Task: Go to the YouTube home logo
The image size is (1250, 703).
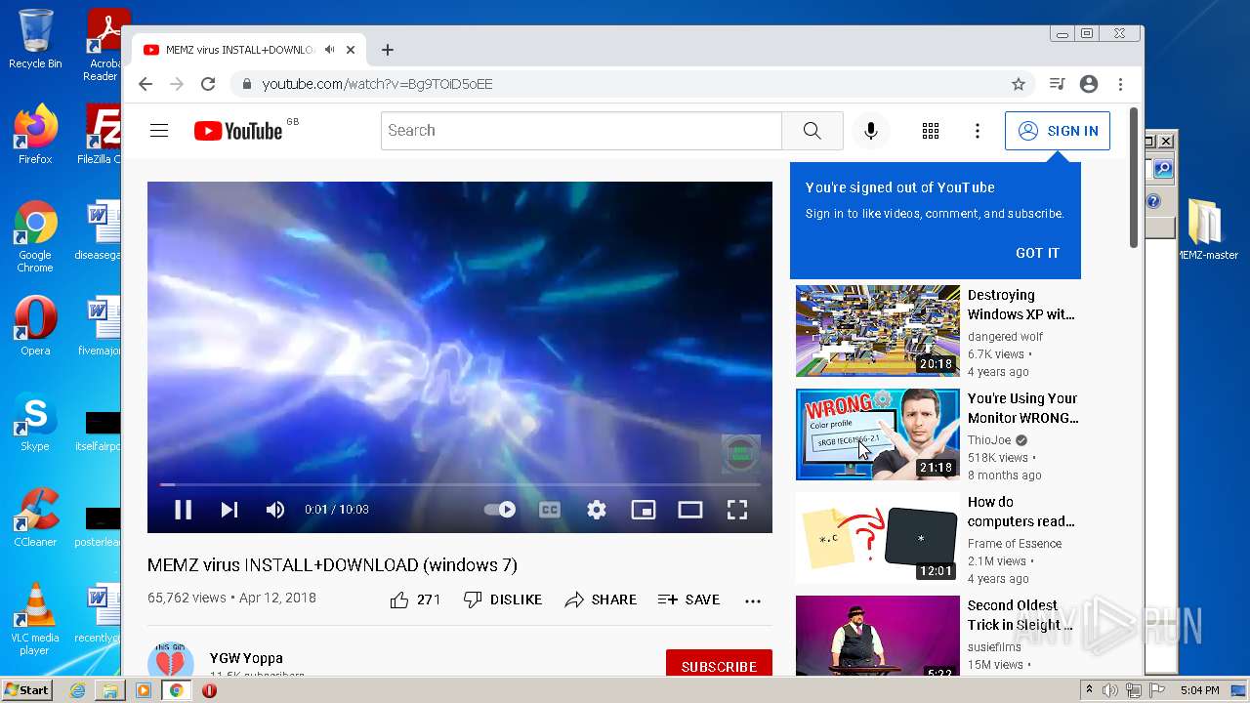Action: click(x=238, y=131)
